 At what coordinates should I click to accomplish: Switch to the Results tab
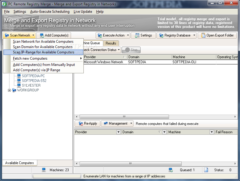(111, 43)
